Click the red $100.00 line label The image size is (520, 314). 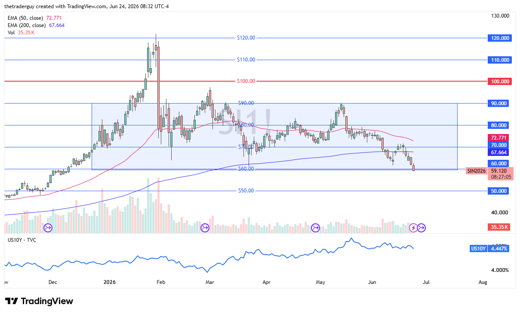coord(246,81)
